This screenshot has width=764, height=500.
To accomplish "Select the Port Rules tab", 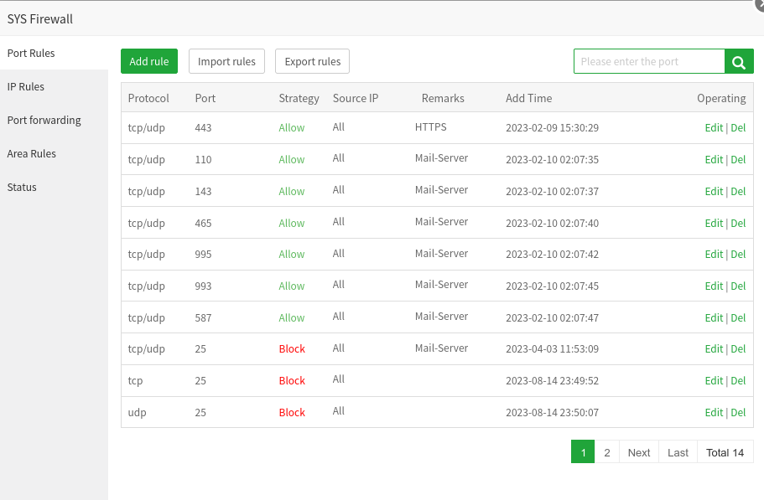I will click(x=31, y=53).
